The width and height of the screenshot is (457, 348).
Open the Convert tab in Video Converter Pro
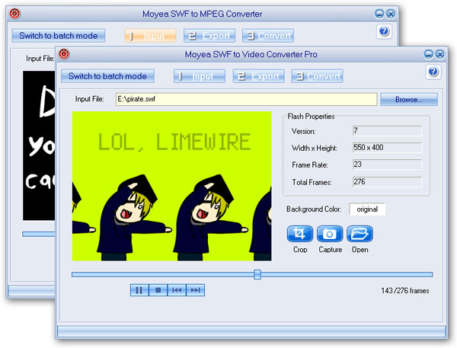317,76
